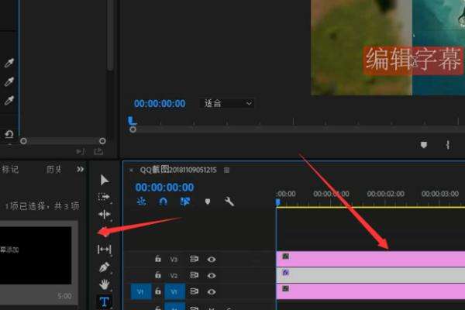Expand hidden panel tabs with double chevron
The height and width of the screenshot is (310, 465).
(x=80, y=169)
